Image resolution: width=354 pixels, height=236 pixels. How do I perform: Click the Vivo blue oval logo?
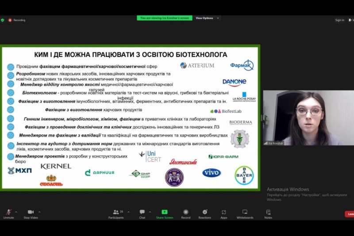212,173
